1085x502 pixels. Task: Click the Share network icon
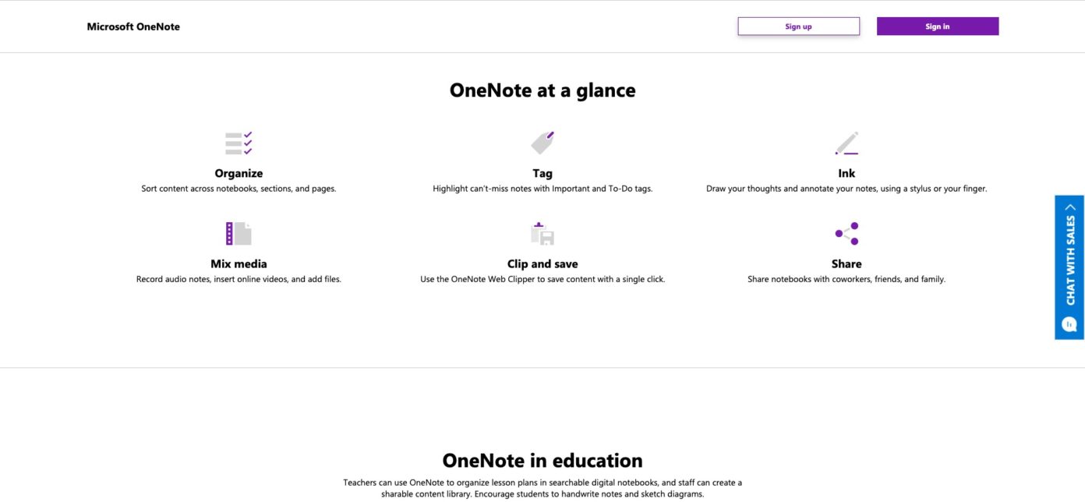pos(846,232)
